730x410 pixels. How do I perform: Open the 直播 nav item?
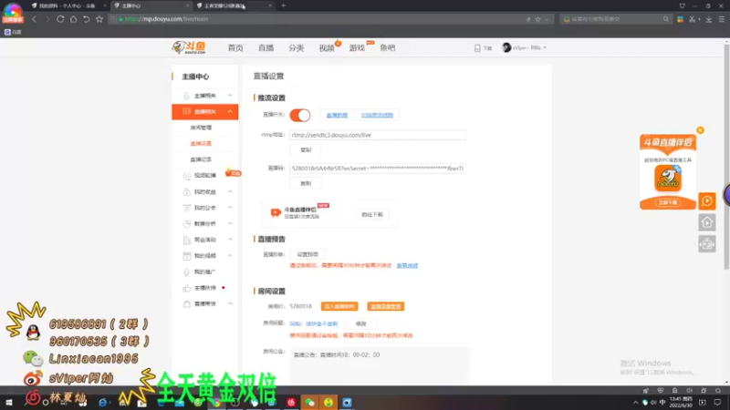coord(266,48)
